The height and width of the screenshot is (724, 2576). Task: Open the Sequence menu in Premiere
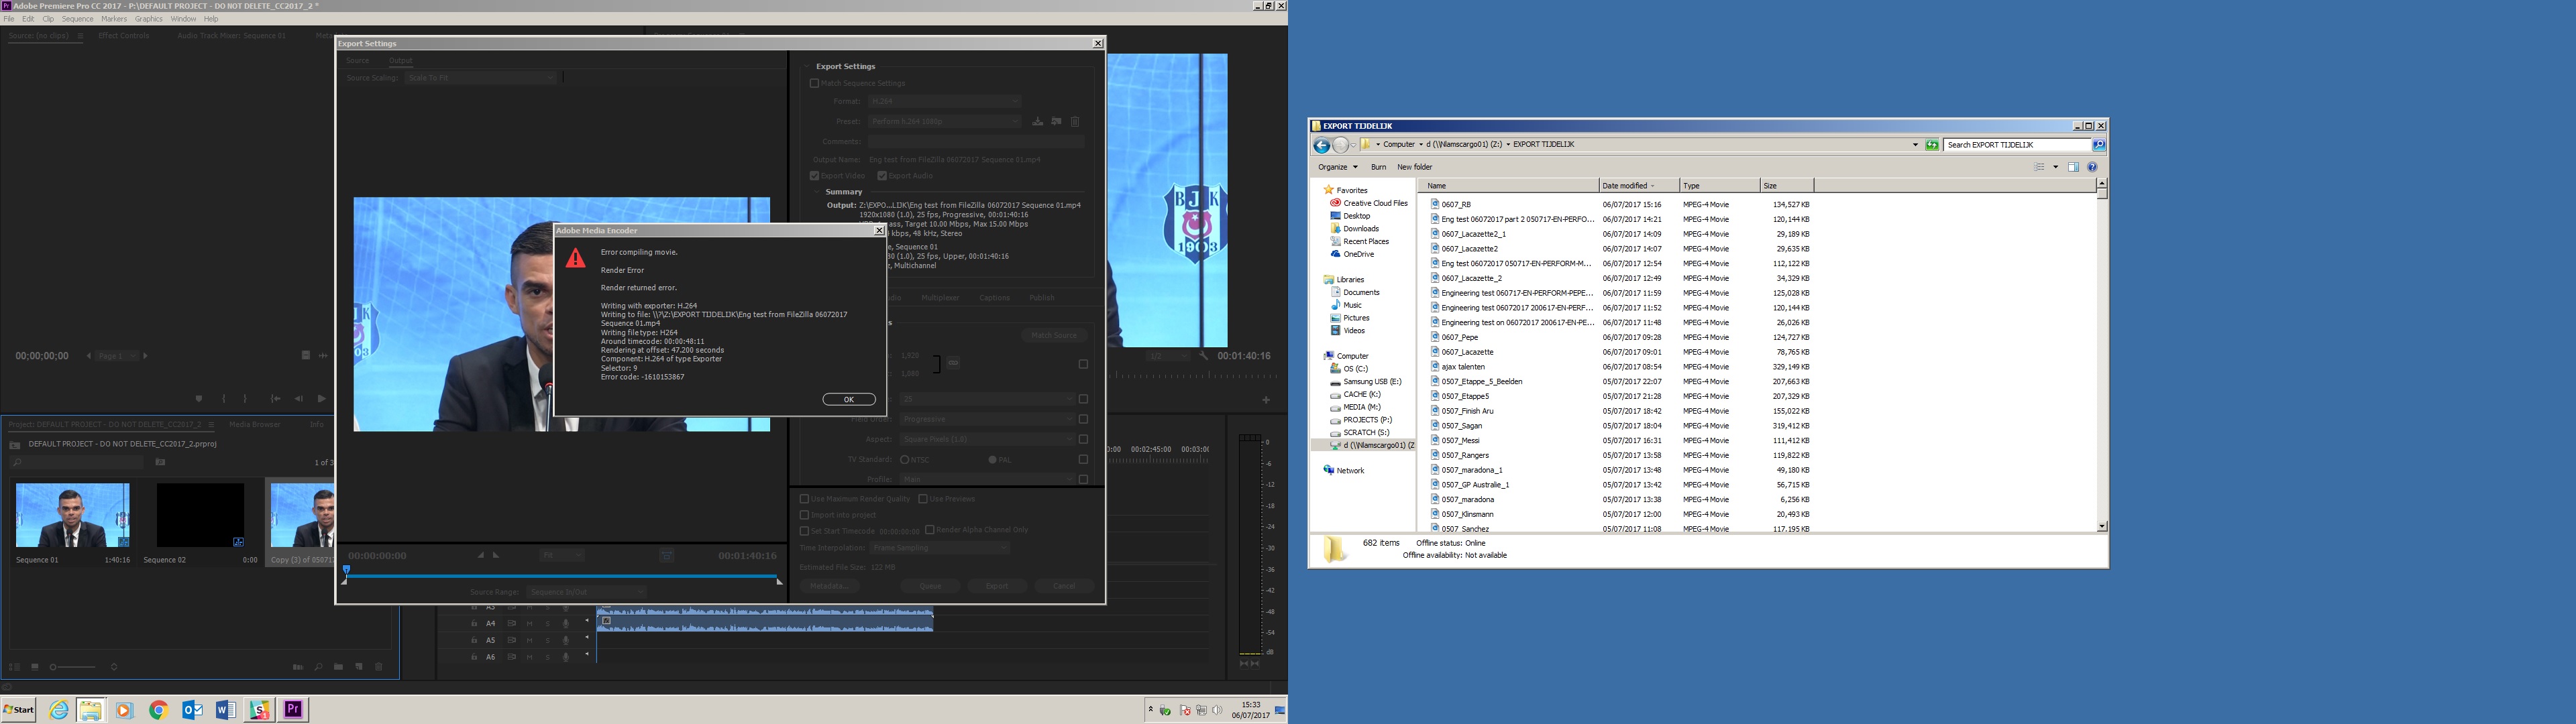tap(77, 19)
